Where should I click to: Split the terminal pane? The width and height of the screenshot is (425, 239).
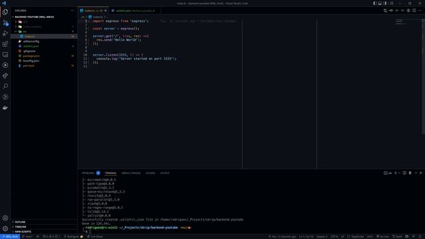click(x=404, y=173)
